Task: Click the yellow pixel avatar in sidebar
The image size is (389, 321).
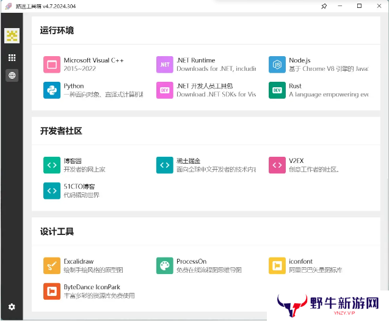Action: pyautogui.click(x=12, y=35)
